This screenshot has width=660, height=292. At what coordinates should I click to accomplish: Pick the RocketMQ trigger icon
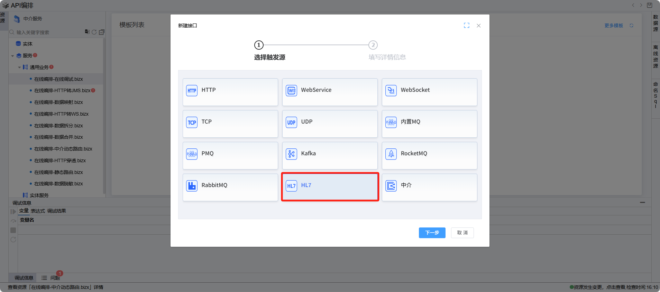[x=391, y=154]
